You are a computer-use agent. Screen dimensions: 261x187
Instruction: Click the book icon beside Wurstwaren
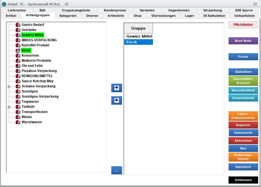(x=18, y=122)
